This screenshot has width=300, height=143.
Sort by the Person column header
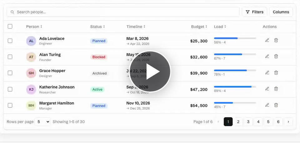[34, 27]
